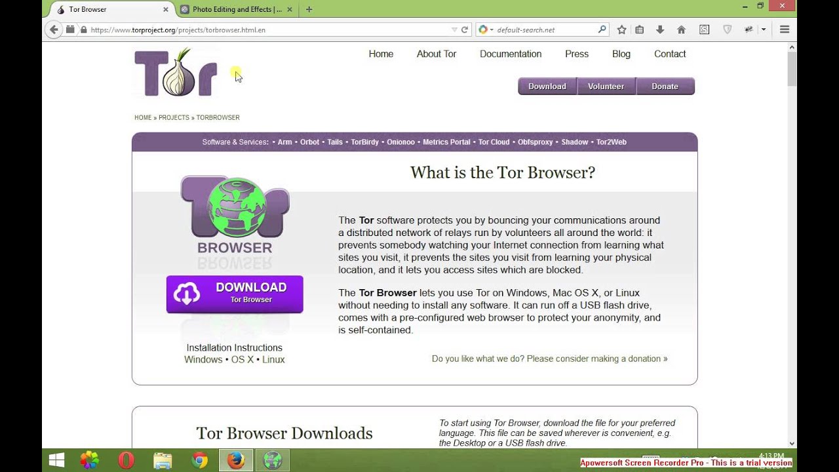
Task: Open the Tor Cloud link
Action: [x=494, y=142]
